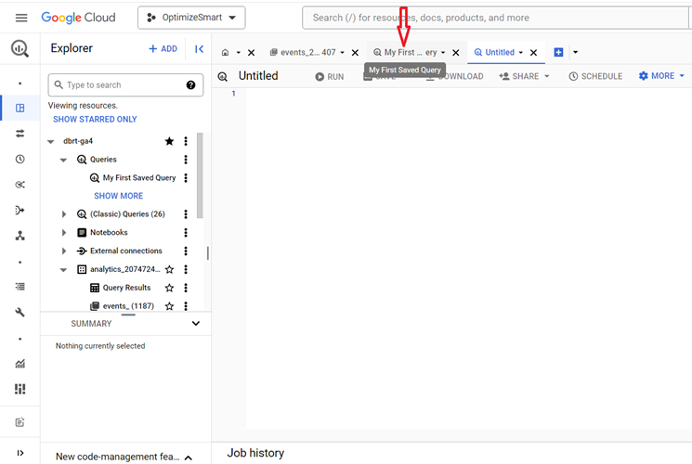The height and width of the screenshot is (464, 692).
Task: Run the query with the RUN button
Action: tap(330, 77)
